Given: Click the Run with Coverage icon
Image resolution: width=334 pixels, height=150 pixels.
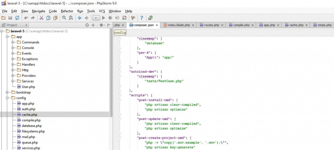Looking at the screenshot, I should 117,18.
